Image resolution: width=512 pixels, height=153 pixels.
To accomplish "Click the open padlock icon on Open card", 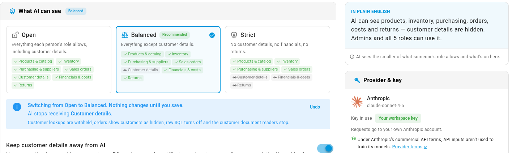I will click(x=15, y=35).
